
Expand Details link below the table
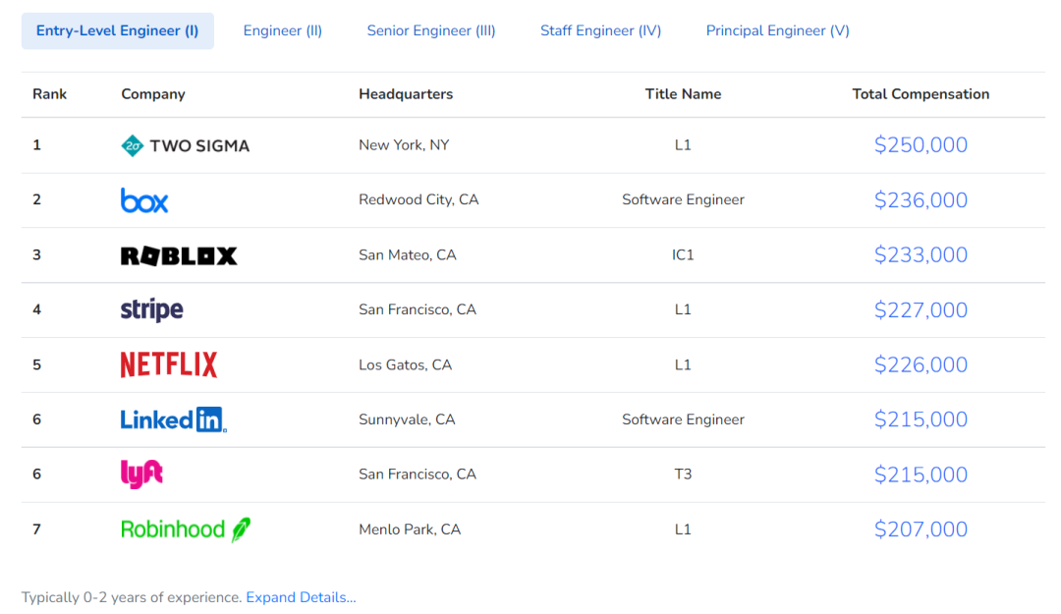click(x=301, y=597)
